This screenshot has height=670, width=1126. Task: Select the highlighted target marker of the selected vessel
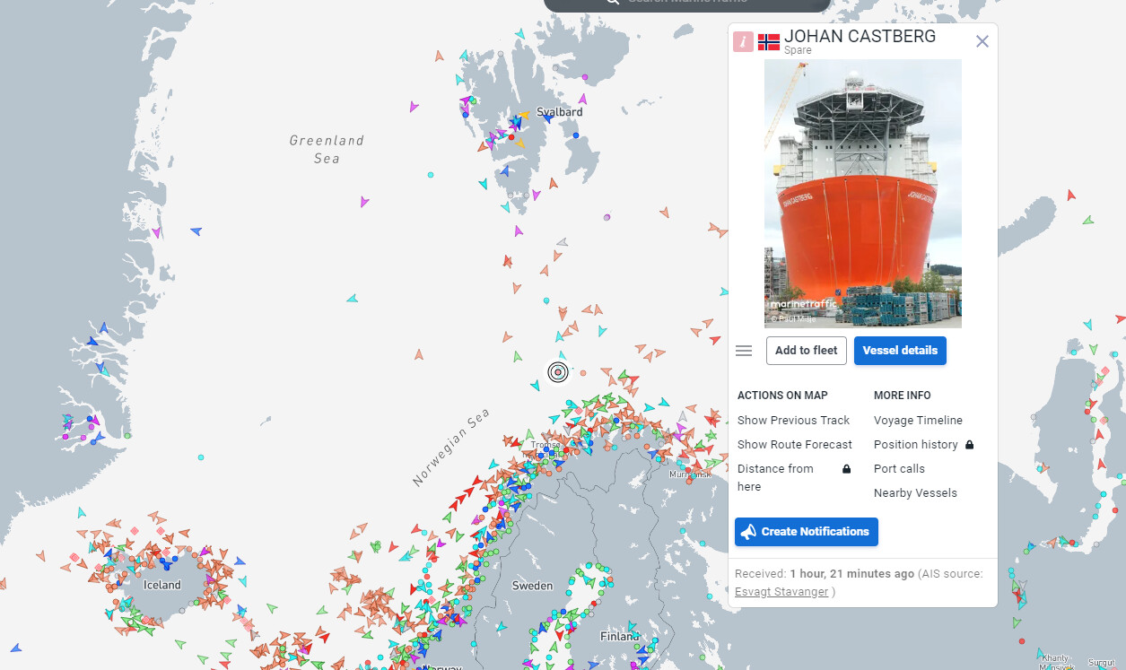(x=558, y=372)
